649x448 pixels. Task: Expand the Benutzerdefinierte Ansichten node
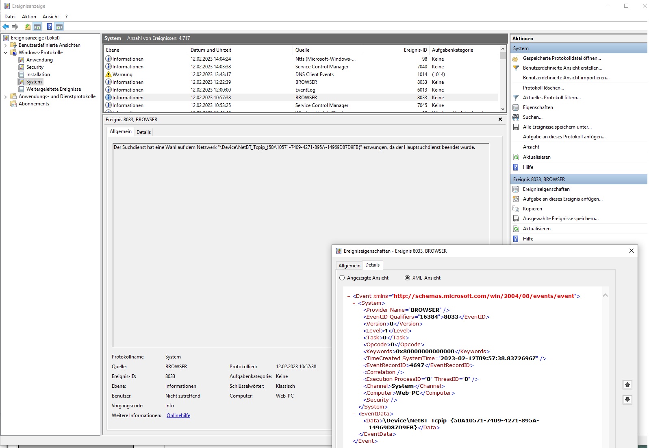tap(5, 45)
